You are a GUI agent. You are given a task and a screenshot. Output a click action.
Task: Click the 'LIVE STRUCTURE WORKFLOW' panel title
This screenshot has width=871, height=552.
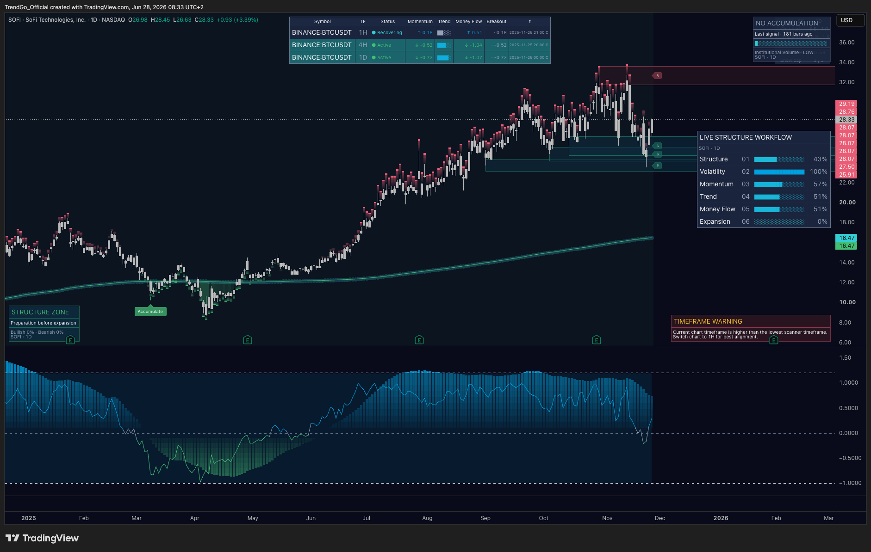[746, 138]
